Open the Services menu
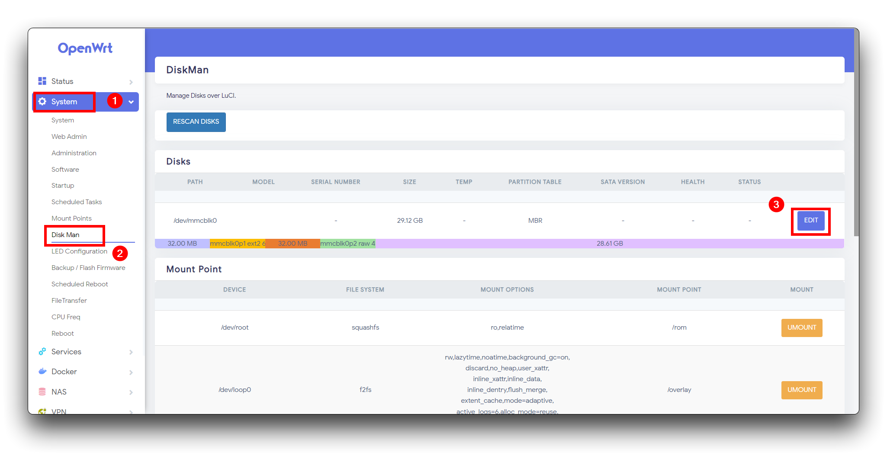887x456 pixels. point(66,352)
